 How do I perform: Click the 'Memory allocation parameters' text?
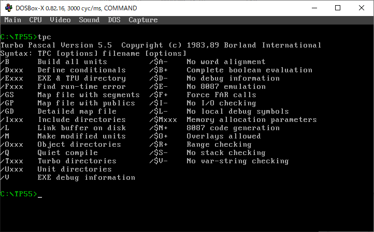click(251, 120)
